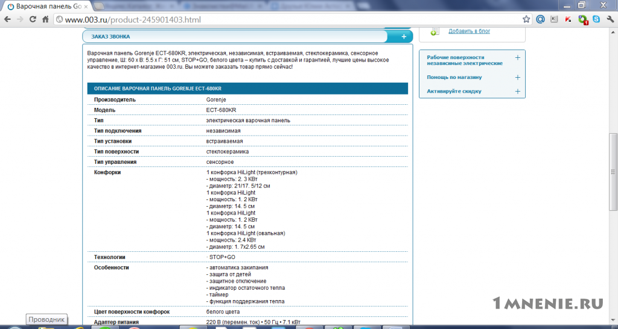
Task: Click the таймер feature line
Action: click(x=217, y=295)
